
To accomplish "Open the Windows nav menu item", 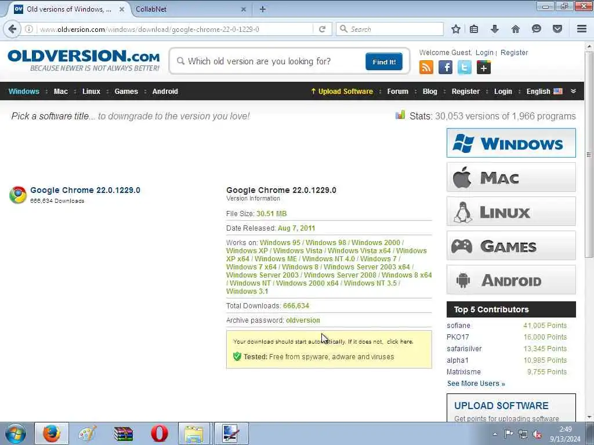I will tap(24, 91).
